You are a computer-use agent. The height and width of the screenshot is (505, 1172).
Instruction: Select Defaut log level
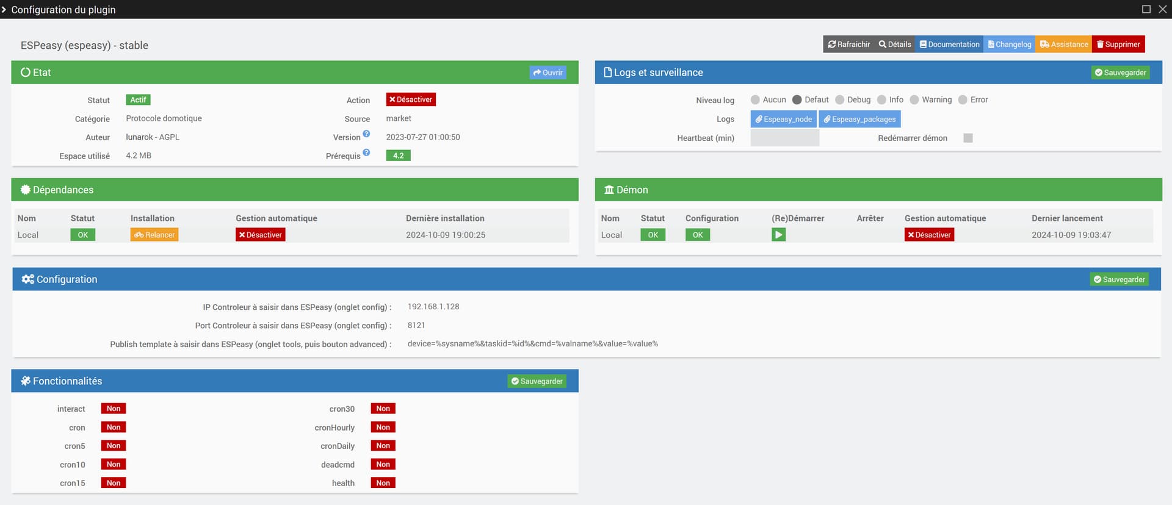797,99
